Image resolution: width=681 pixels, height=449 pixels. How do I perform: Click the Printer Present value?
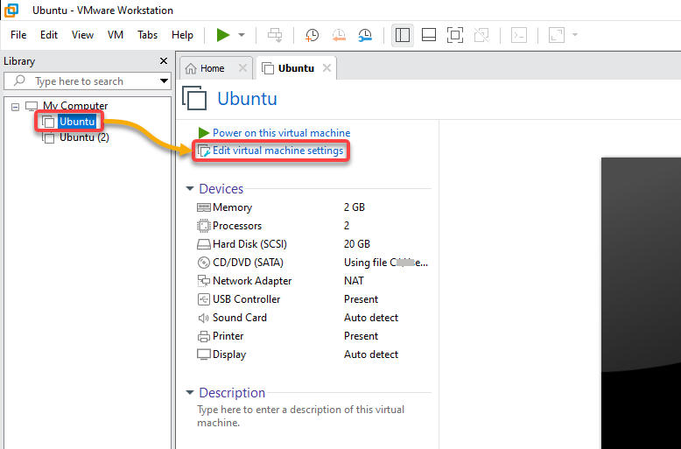(x=361, y=336)
